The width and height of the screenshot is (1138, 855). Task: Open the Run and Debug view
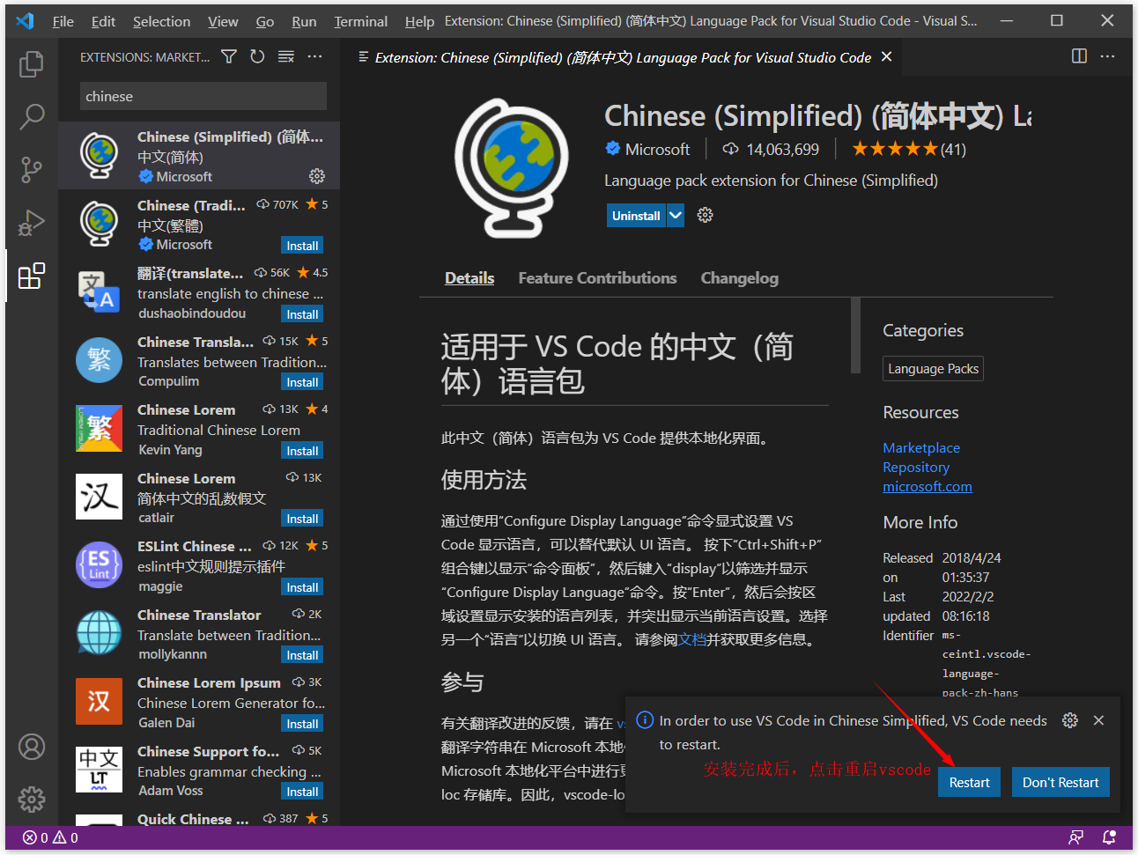click(32, 223)
